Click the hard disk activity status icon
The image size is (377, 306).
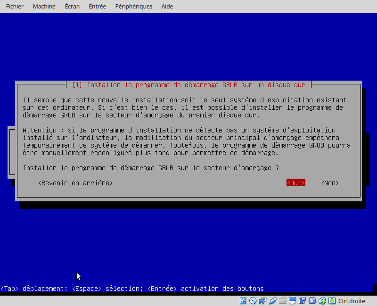pyautogui.click(x=243, y=301)
